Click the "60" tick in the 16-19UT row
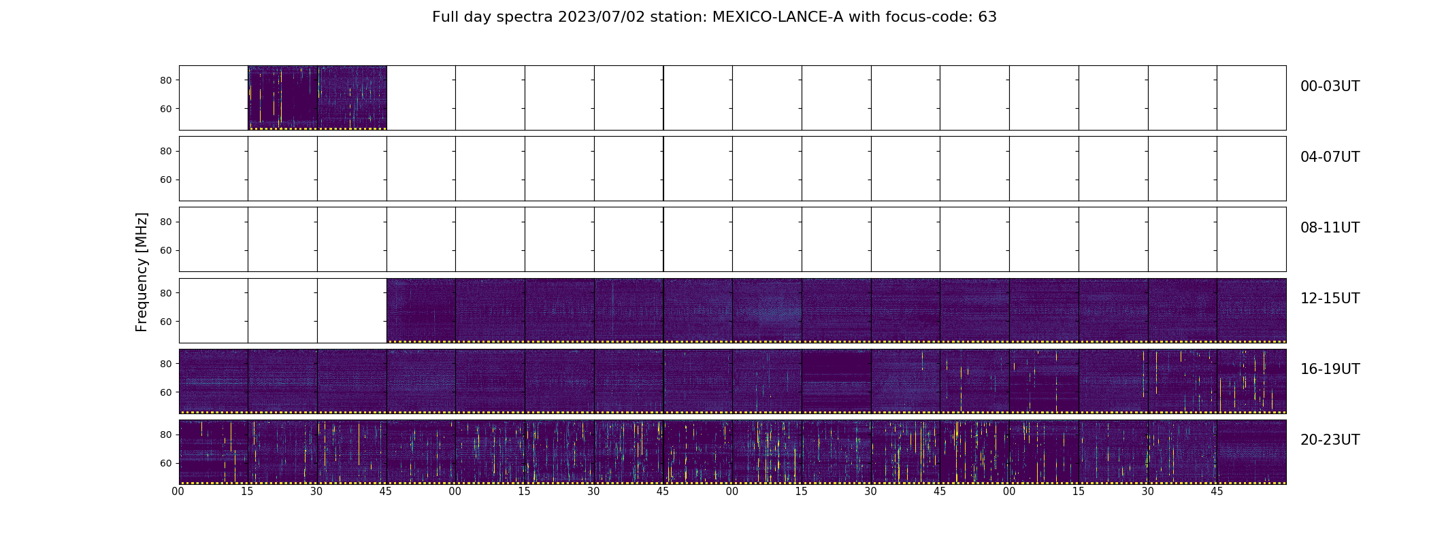This screenshot has width=1429, height=544. pos(166,392)
